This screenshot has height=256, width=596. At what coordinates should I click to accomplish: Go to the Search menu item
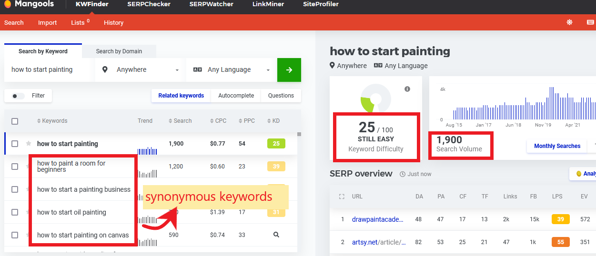pos(14,22)
